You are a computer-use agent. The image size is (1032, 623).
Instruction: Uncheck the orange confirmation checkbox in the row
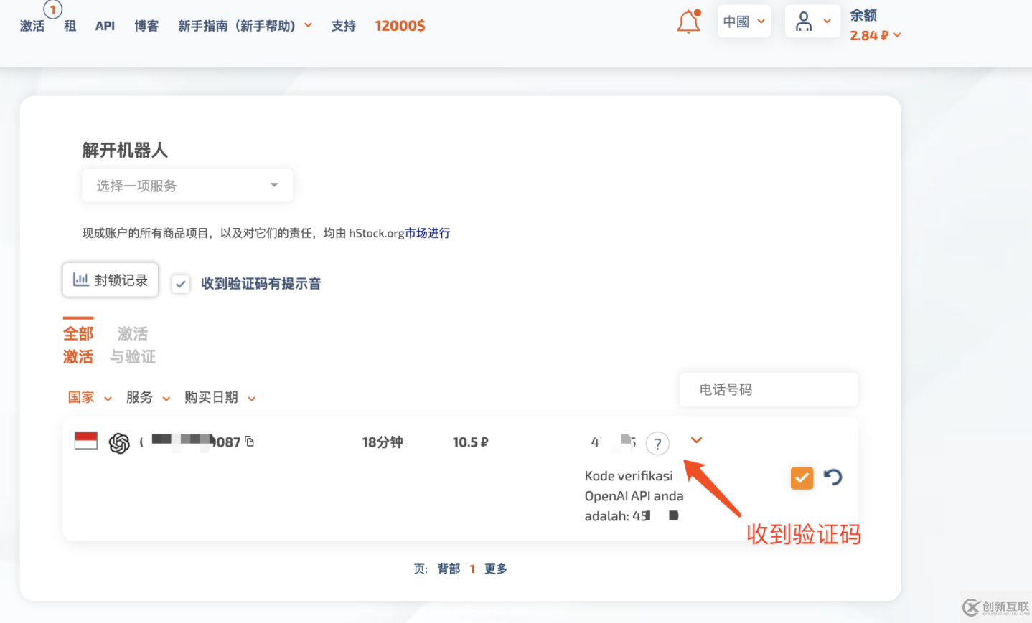pos(802,477)
